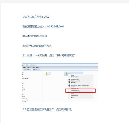Click the address bar path 192.168.60.4
The height and width of the screenshot is (123, 129).
(x=33, y=65)
